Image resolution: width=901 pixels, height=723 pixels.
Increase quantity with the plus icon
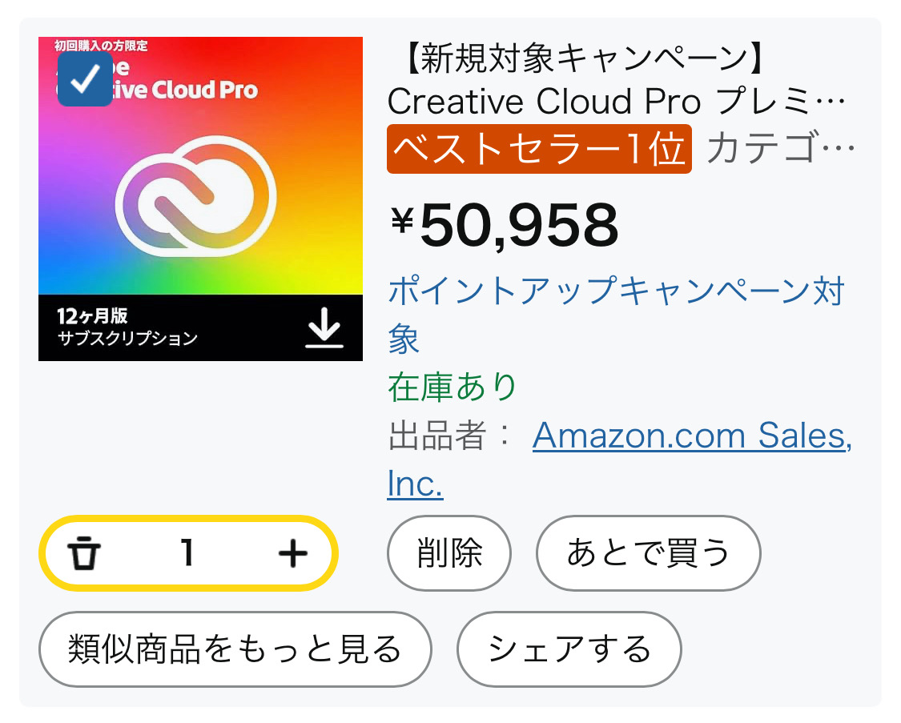coord(292,553)
